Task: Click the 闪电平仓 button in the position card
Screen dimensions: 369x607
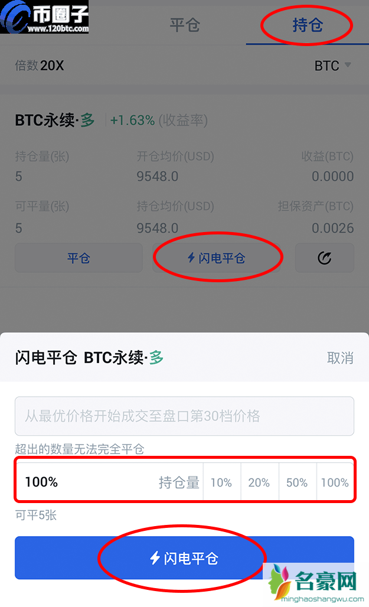Action: [216, 258]
